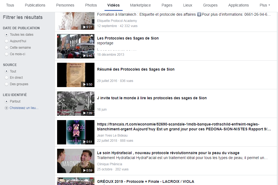Select the Ce mois-ci date filter
Screen dimensions: 278x185
(6, 54)
